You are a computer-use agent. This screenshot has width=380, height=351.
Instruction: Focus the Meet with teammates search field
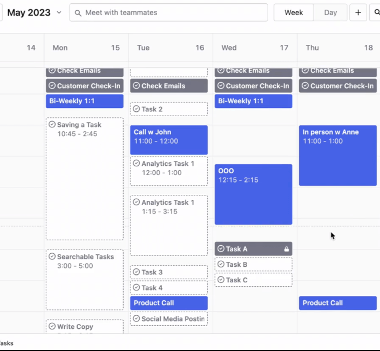173,12
